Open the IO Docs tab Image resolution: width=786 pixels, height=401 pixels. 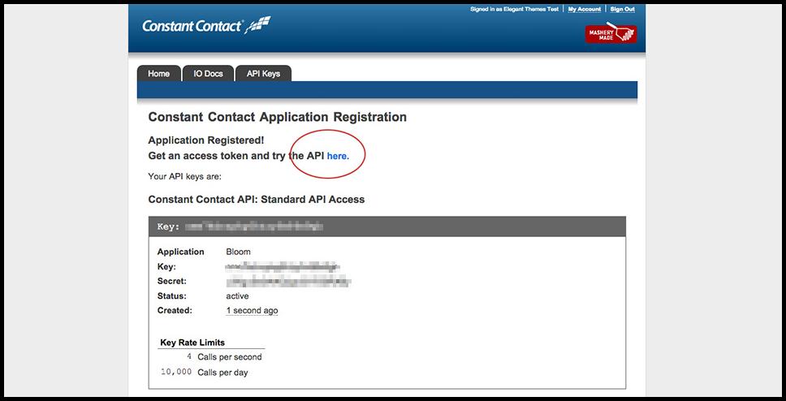[x=208, y=73]
